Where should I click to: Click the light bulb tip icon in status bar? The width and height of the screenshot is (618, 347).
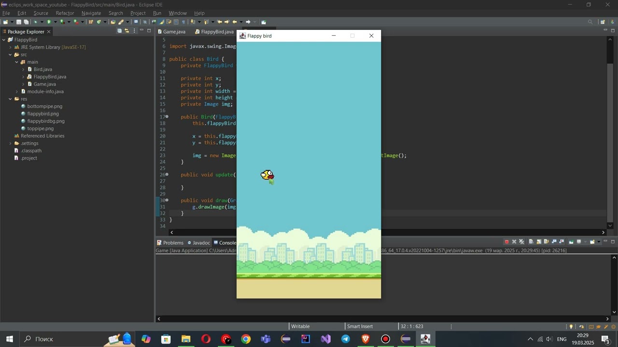tap(571, 327)
